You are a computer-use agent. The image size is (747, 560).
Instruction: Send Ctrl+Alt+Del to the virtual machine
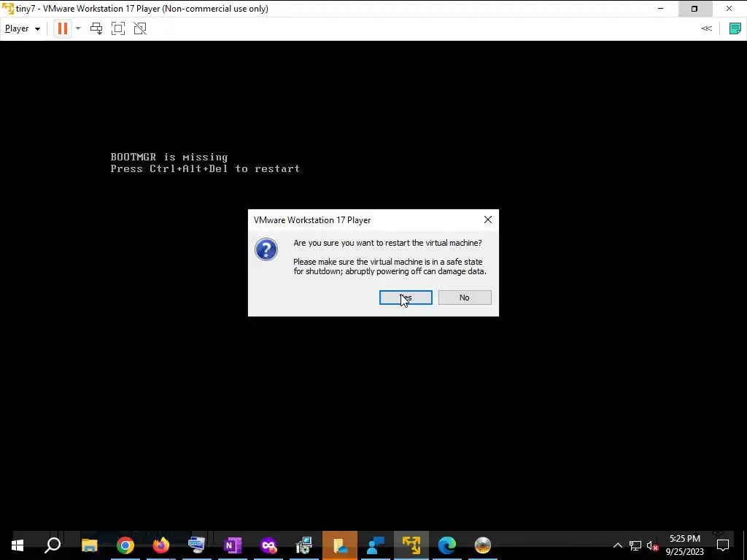(96, 28)
